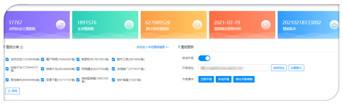Click the date 2021-02-19
This screenshot has height=105, width=343.
coord(227,22)
